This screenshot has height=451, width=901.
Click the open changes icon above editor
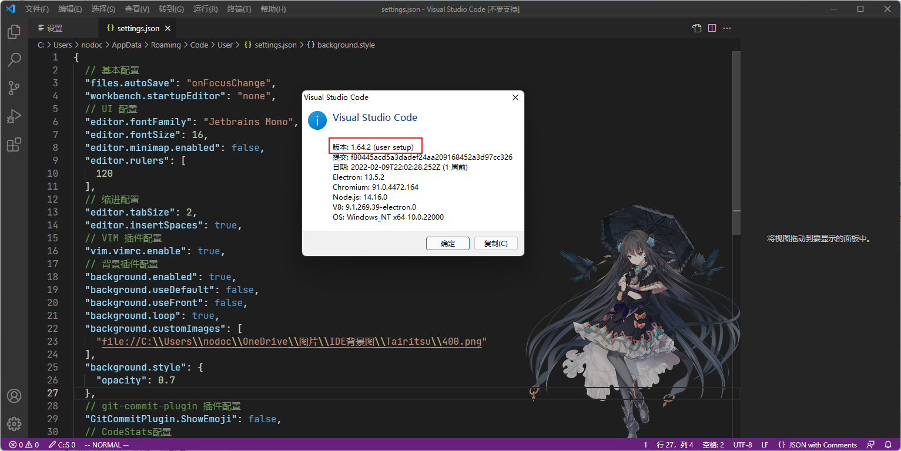[696, 28]
